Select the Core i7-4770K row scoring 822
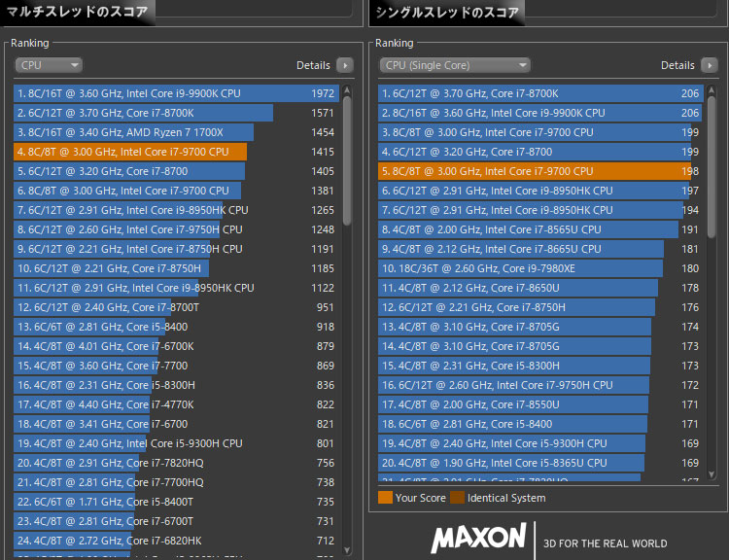The image size is (729, 560). point(176,404)
